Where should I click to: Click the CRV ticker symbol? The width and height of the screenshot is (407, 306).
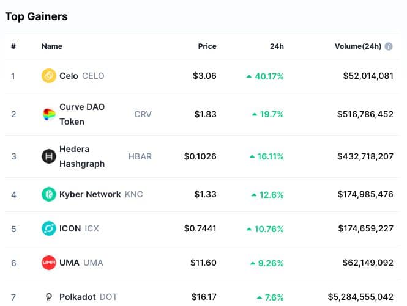coord(143,114)
